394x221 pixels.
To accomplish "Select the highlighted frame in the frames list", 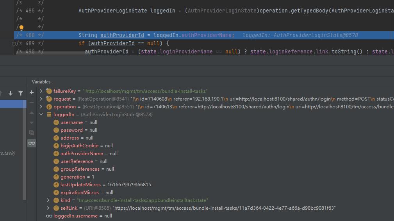I will pyautogui.click(x=13, y=104).
